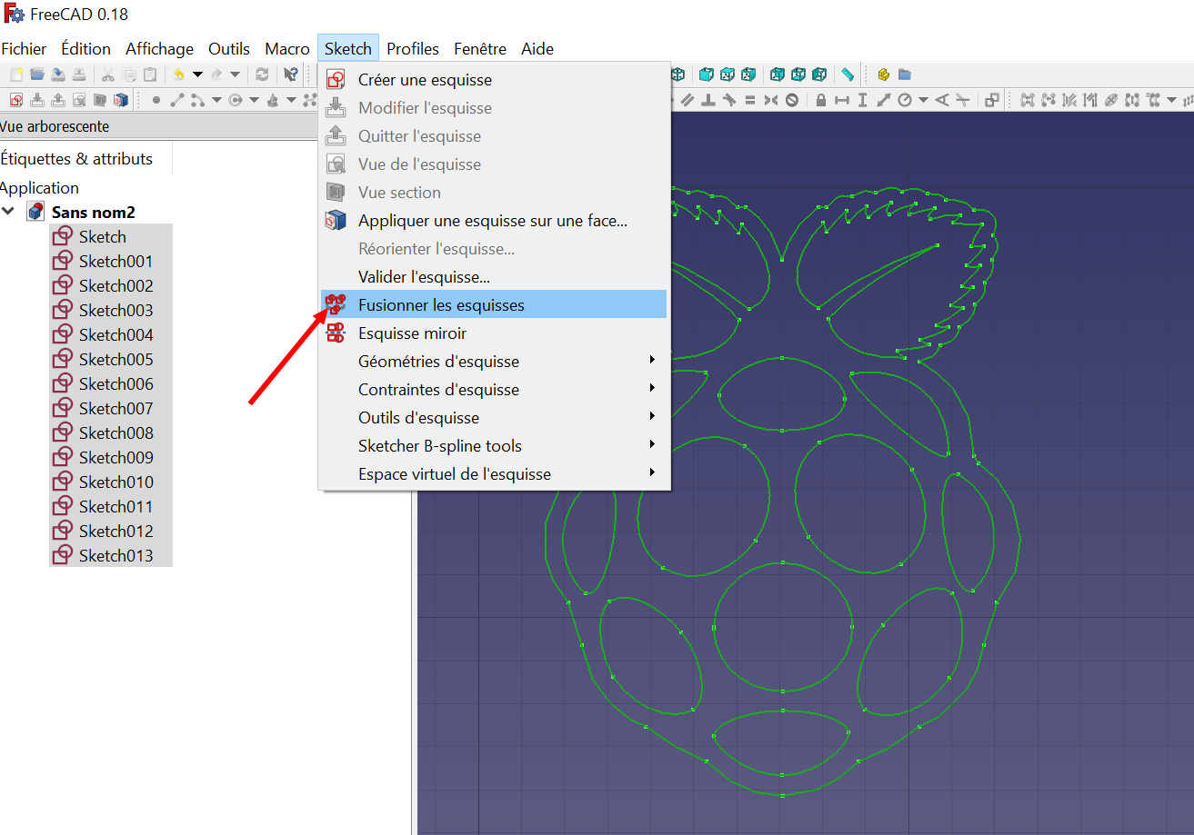Select the arc geometry tool
The width and height of the screenshot is (1194, 835).
(x=197, y=100)
